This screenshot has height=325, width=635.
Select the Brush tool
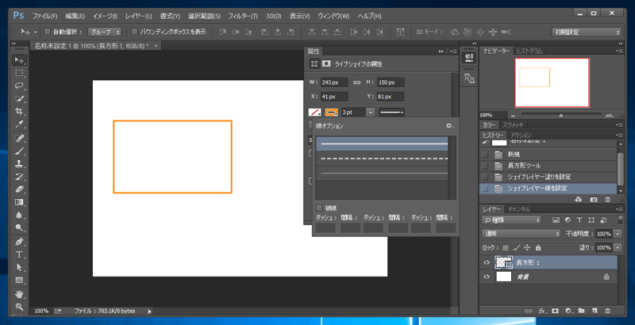click(x=19, y=151)
